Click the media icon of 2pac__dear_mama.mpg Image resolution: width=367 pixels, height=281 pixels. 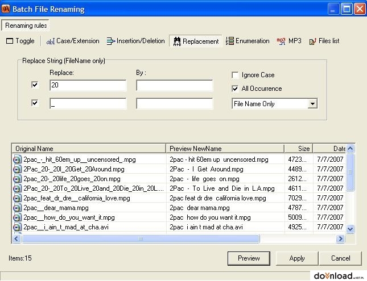click(x=17, y=208)
